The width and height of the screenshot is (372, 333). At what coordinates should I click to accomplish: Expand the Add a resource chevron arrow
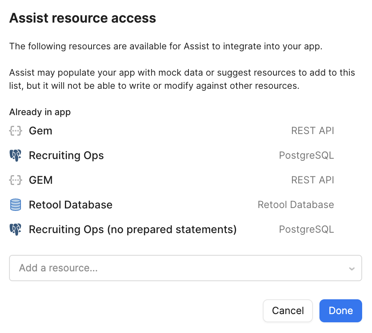coord(351,268)
